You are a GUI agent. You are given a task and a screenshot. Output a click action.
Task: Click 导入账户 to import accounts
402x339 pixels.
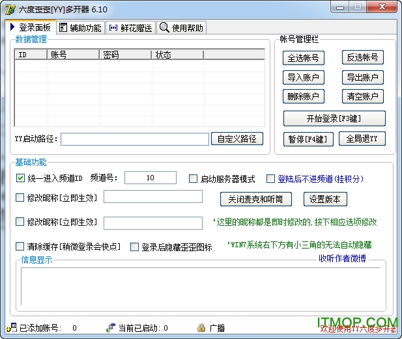pyautogui.click(x=303, y=77)
